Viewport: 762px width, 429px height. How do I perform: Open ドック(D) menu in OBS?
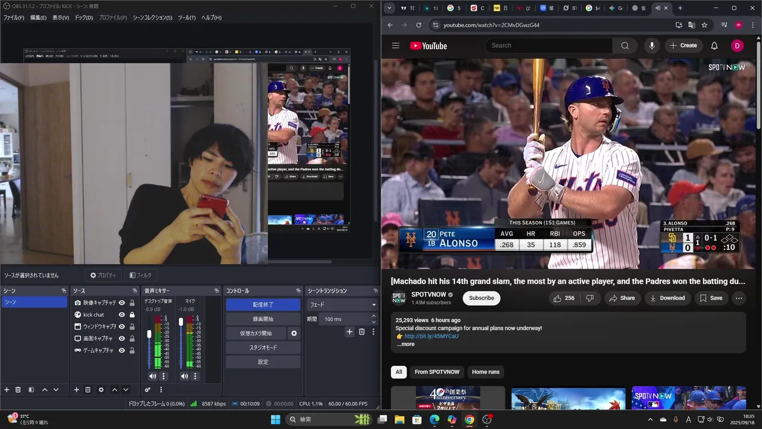84,18
